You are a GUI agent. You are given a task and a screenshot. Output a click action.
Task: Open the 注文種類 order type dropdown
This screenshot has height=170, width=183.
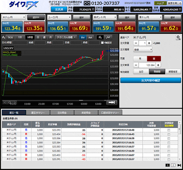pos(143,50)
